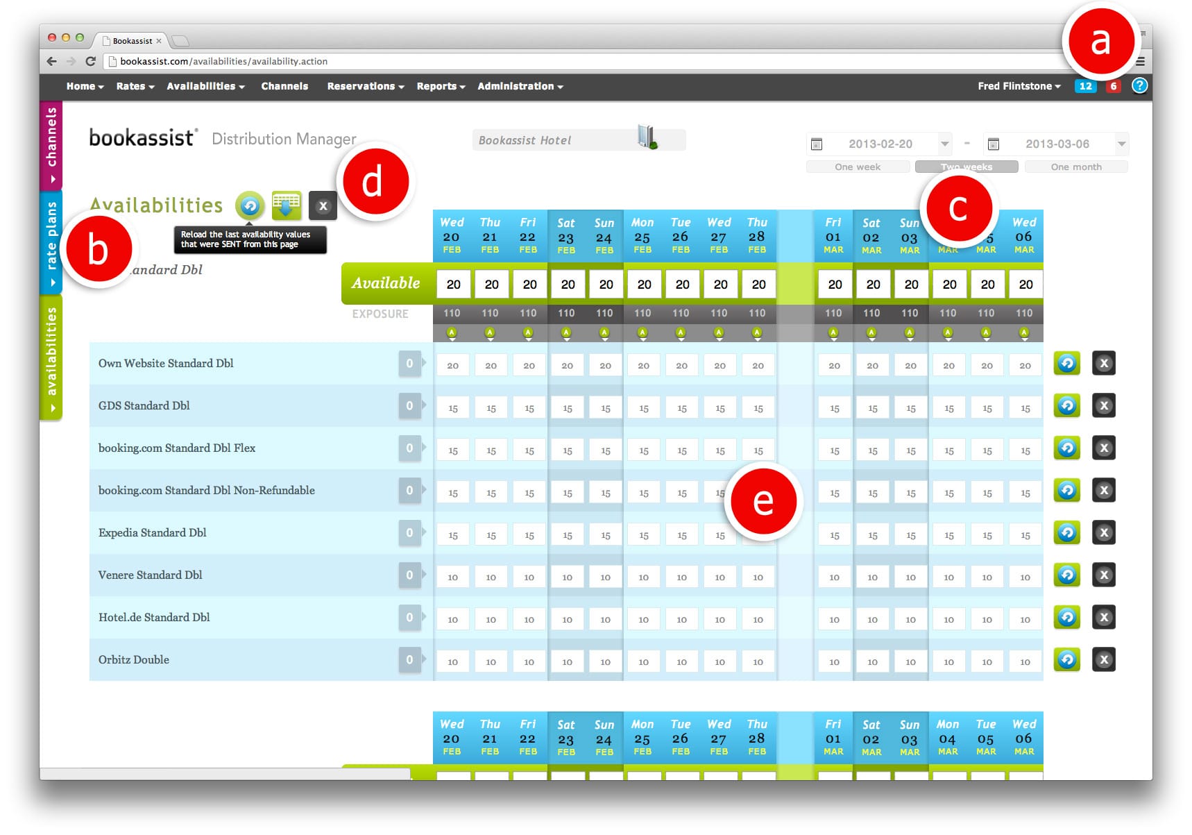The height and width of the screenshot is (835, 1192).
Task: Reload booking.com Standard Dbl Non-Refundable row
Action: point(1067,490)
